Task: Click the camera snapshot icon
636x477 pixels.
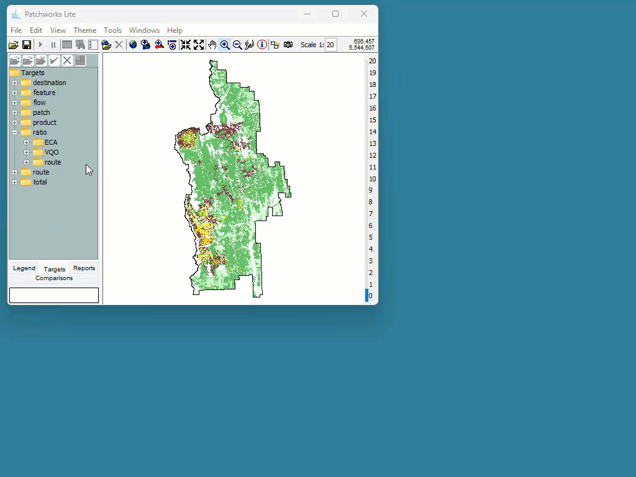Action: click(x=288, y=45)
